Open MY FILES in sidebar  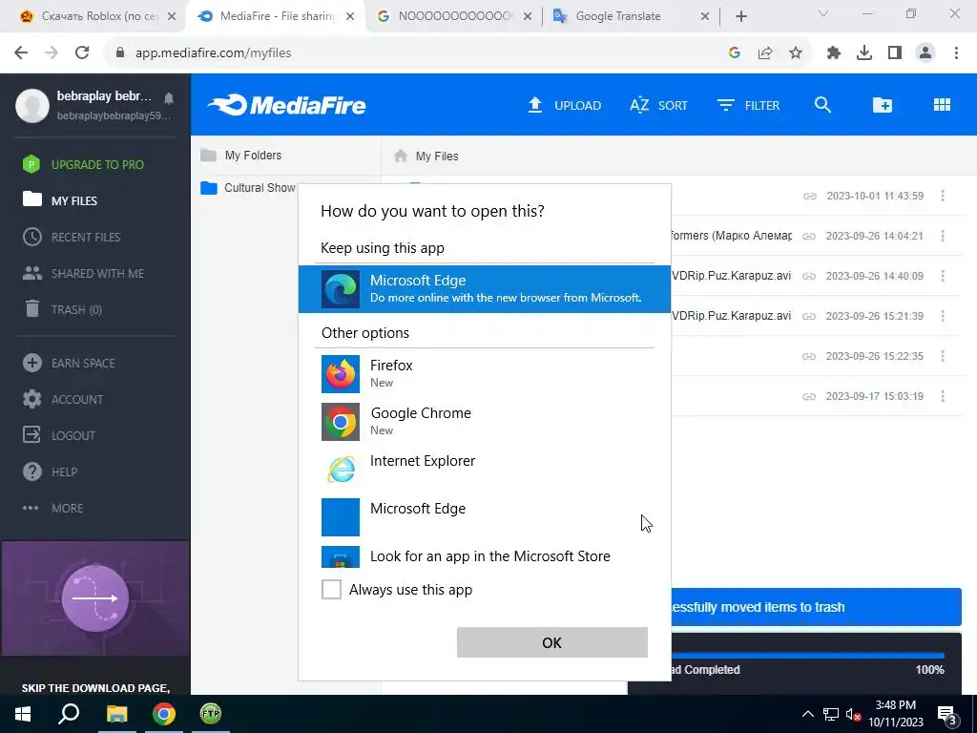[x=60, y=200]
